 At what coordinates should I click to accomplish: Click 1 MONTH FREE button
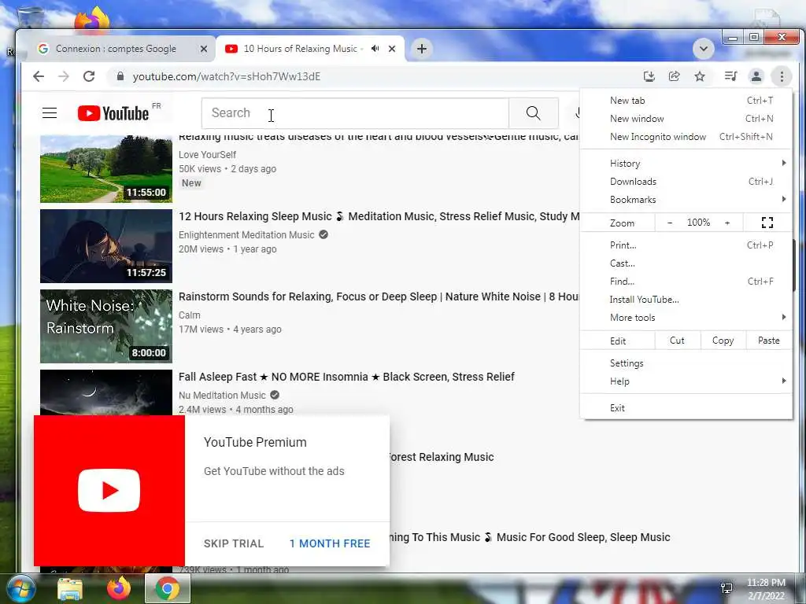click(x=330, y=543)
